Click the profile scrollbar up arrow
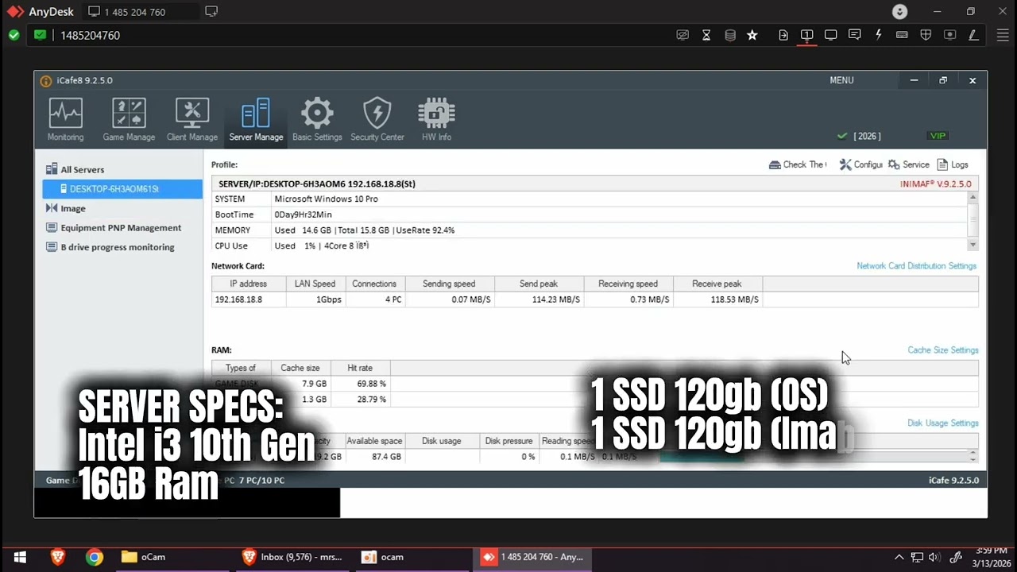 pos(973,196)
